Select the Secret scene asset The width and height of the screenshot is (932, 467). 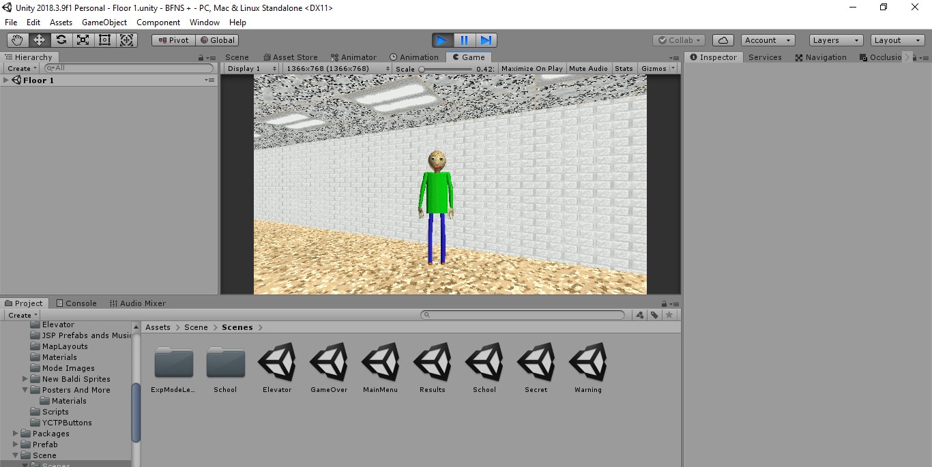point(536,369)
